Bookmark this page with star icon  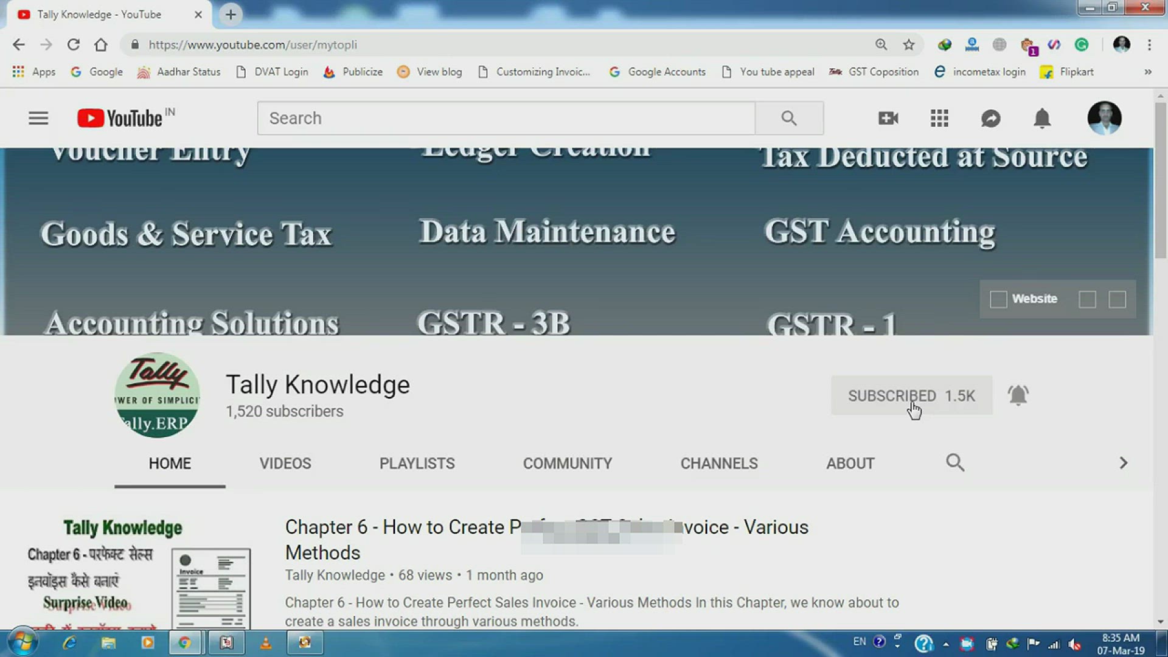coord(909,44)
